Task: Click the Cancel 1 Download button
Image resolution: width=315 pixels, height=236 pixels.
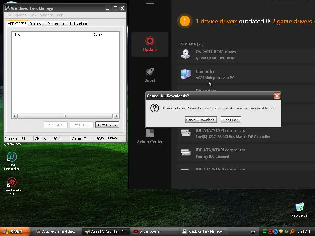Action: coord(201,120)
